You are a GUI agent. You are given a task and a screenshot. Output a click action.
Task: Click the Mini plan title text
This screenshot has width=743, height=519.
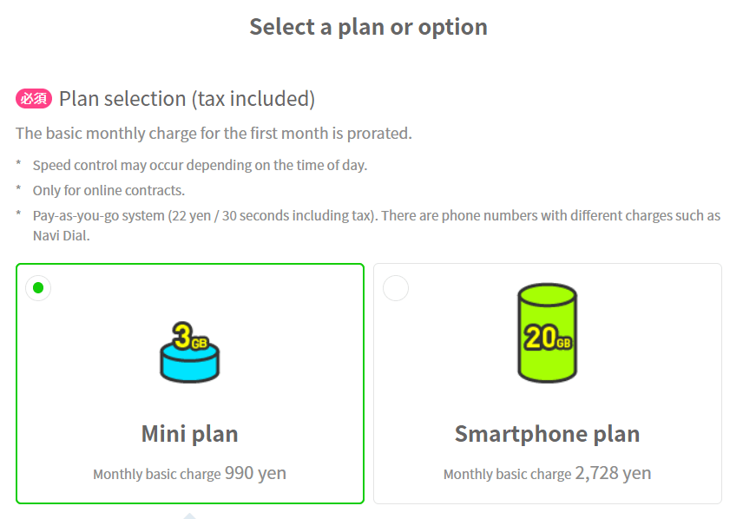189,433
